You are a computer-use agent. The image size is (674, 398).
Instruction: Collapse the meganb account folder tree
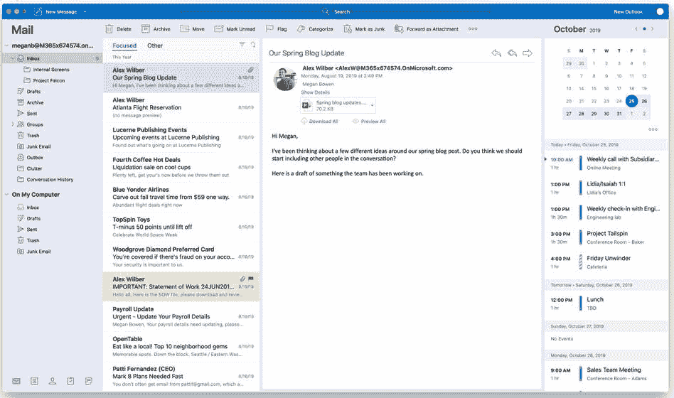click(x=6, y=45)
